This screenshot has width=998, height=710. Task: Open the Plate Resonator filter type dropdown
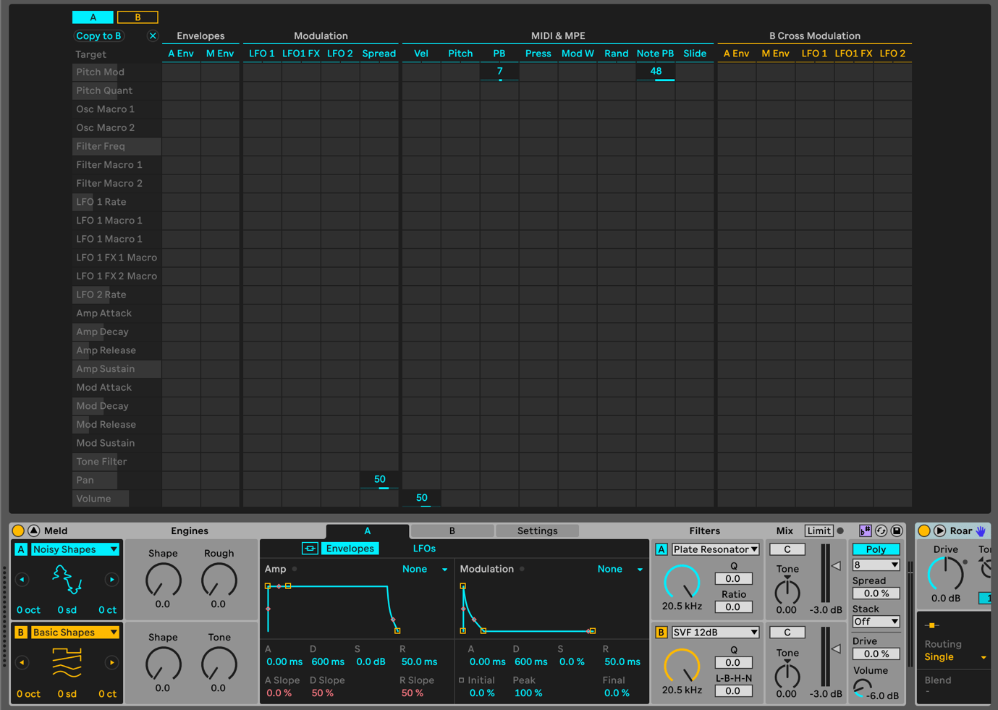click(715, 549)
